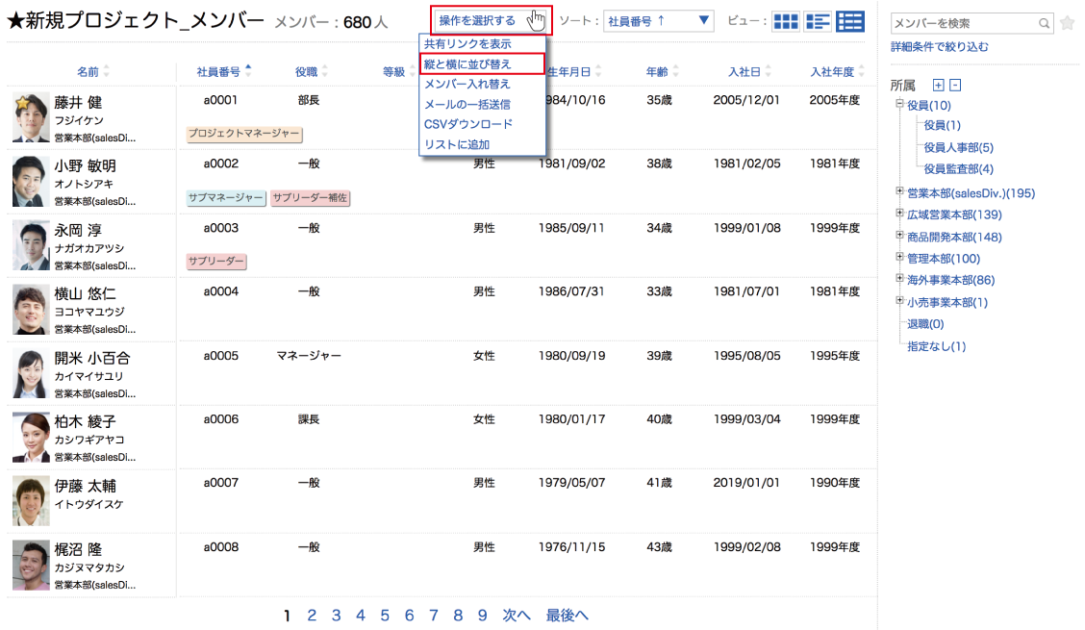Click the favorite star beside search box
The height and width of the screenshot is (630, 1085).
point(1068,23)
